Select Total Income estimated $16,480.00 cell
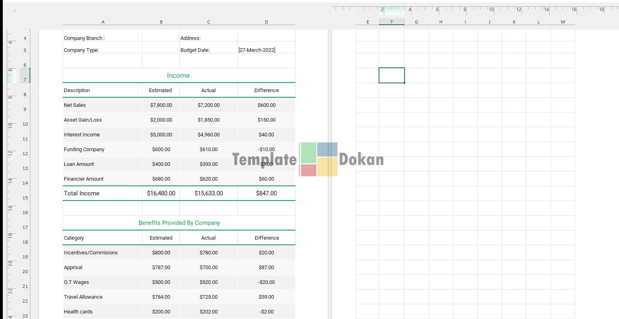The width and height of the screenshot is (619, 319). (x=161, y=193)
